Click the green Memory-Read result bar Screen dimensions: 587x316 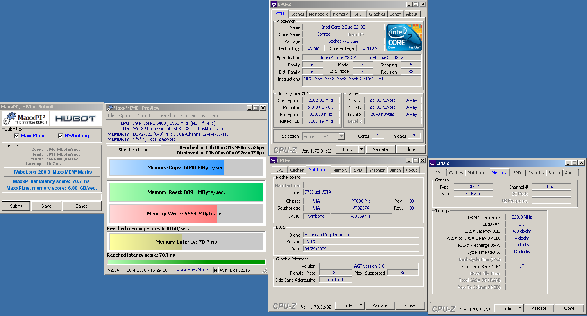pos(186,192)
